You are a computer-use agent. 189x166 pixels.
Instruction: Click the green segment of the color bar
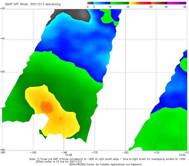click(x=120, y=3)
